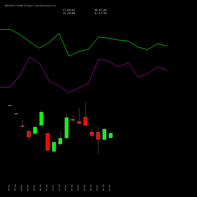Select the green candle above 26 Oct
Image resolution: width=197 pixels, height=197 pixels.
coord(104,134)
